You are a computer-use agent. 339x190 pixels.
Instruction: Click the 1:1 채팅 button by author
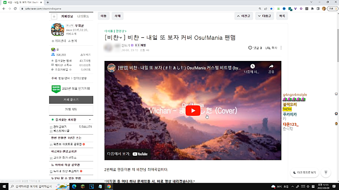pos(141,45)
